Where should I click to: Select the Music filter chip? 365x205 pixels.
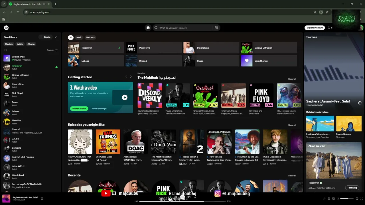click(79, 37)
